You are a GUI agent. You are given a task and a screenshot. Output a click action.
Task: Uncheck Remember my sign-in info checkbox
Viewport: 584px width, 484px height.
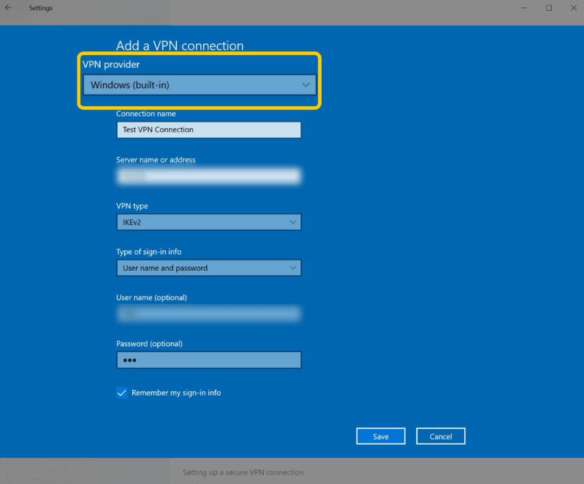121,393
